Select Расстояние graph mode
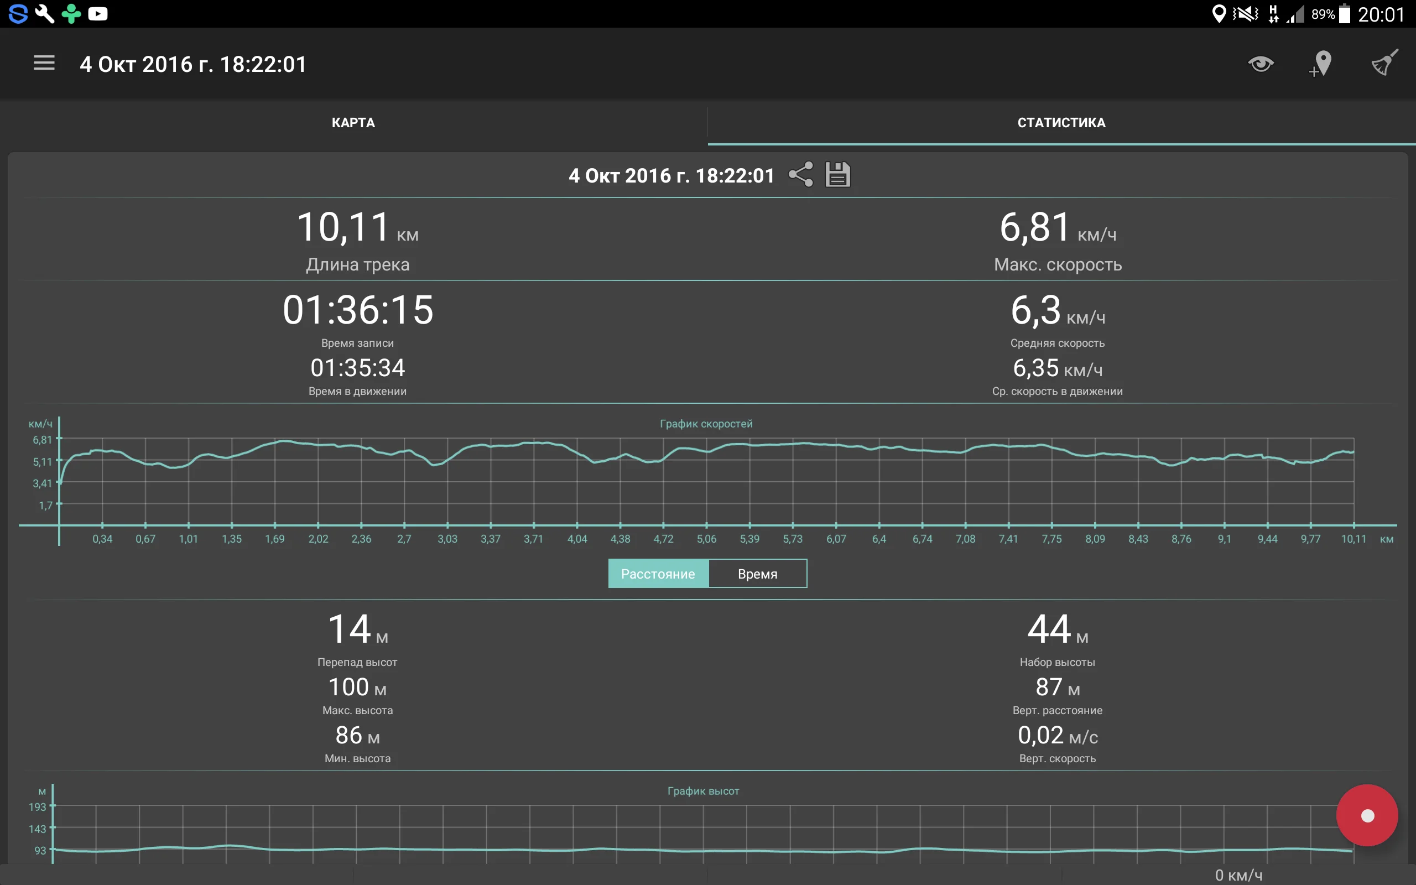1416x885 pixels. click(658, 574)
